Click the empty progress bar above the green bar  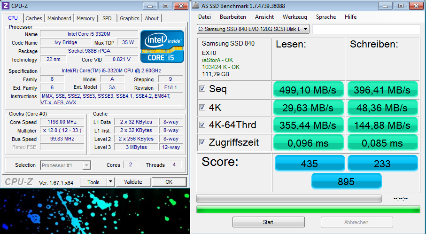(289, 199)
